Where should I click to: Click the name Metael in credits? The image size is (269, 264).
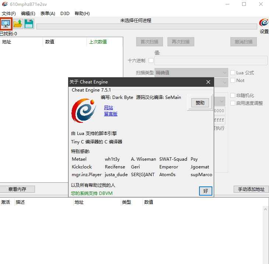coord(79,159)
